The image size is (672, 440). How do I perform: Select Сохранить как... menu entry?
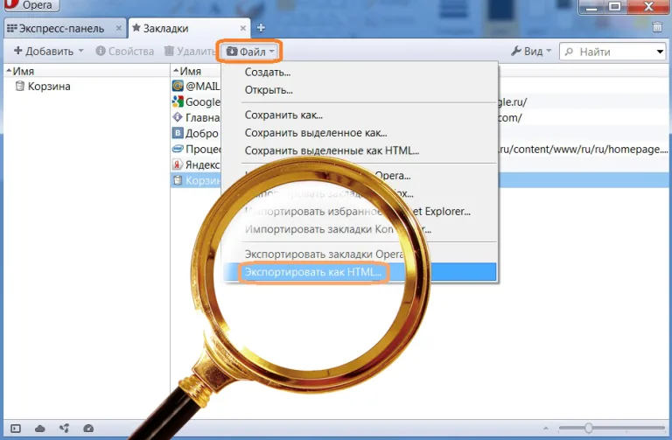pos(359,115)
